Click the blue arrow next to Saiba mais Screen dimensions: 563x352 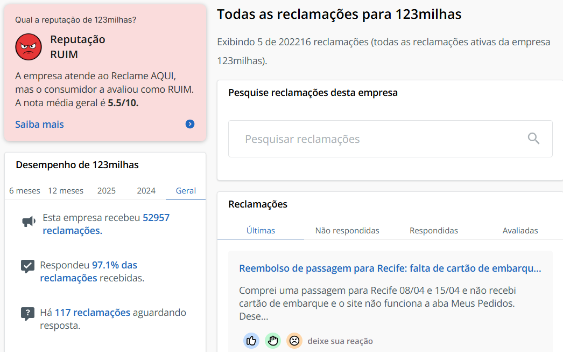pos(189,124)
